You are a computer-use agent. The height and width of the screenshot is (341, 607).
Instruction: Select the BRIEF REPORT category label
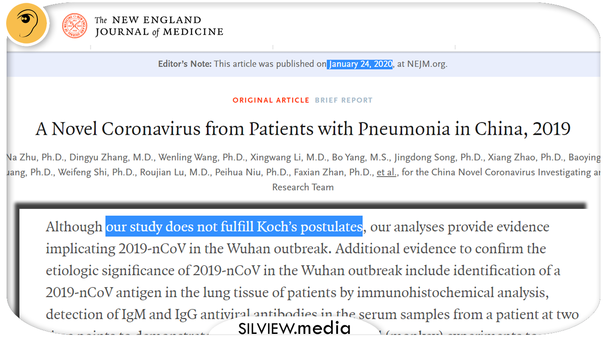pos(344,100)
